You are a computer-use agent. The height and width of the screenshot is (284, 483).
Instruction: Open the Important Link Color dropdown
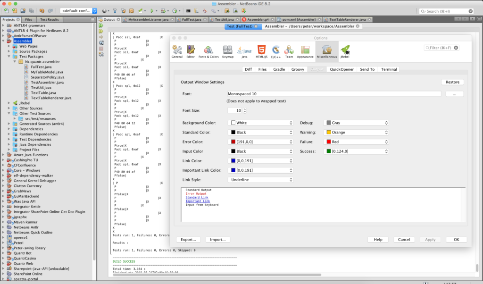[260, 170]
